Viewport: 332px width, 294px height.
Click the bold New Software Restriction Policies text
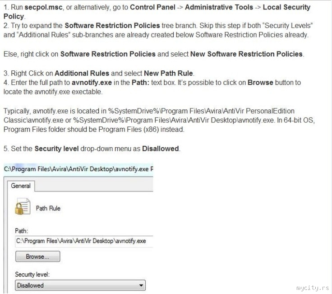246,54
